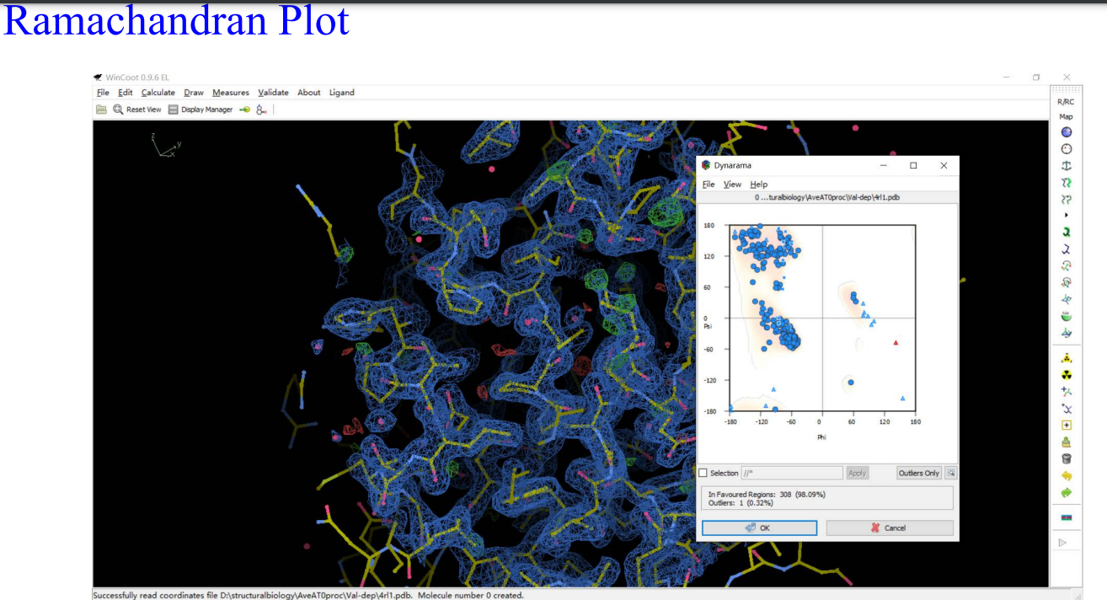Select Flip Peptide icon
Image resolution: width=1107 pixels, height=616 pixels.
[x=1067, y=299]
